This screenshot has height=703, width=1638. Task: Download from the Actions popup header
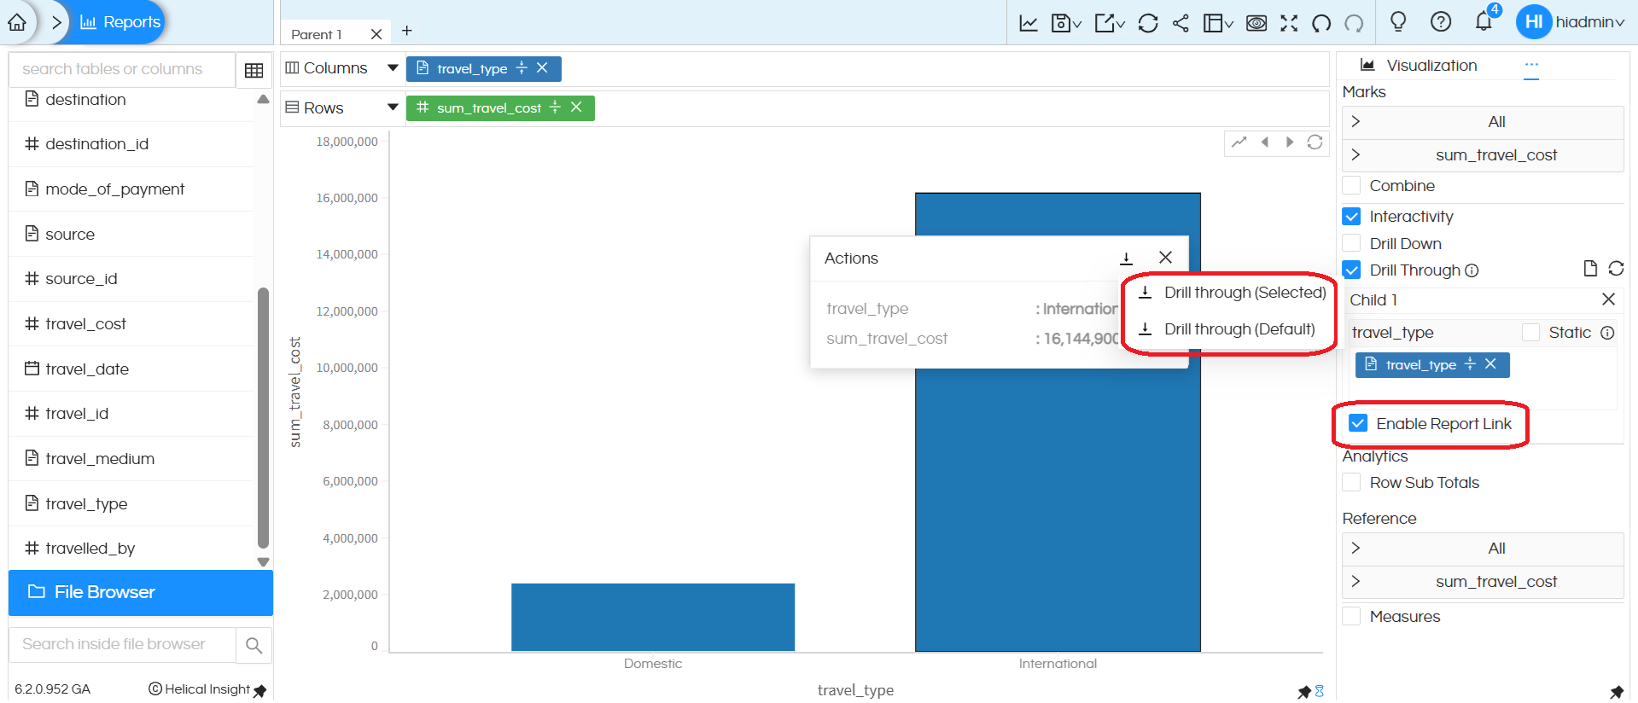pyautogui.click(x=1126, y=258)
